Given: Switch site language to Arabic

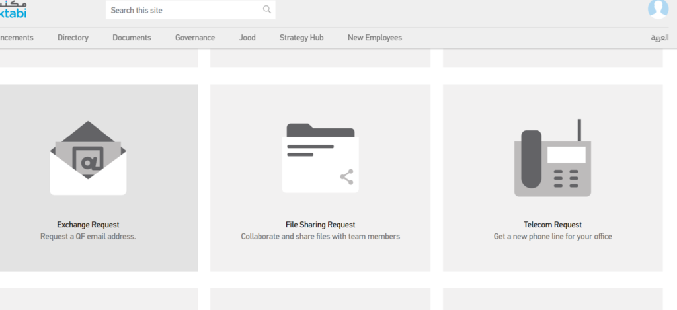Looking at the screenshot, I should [x=660, y=38].
